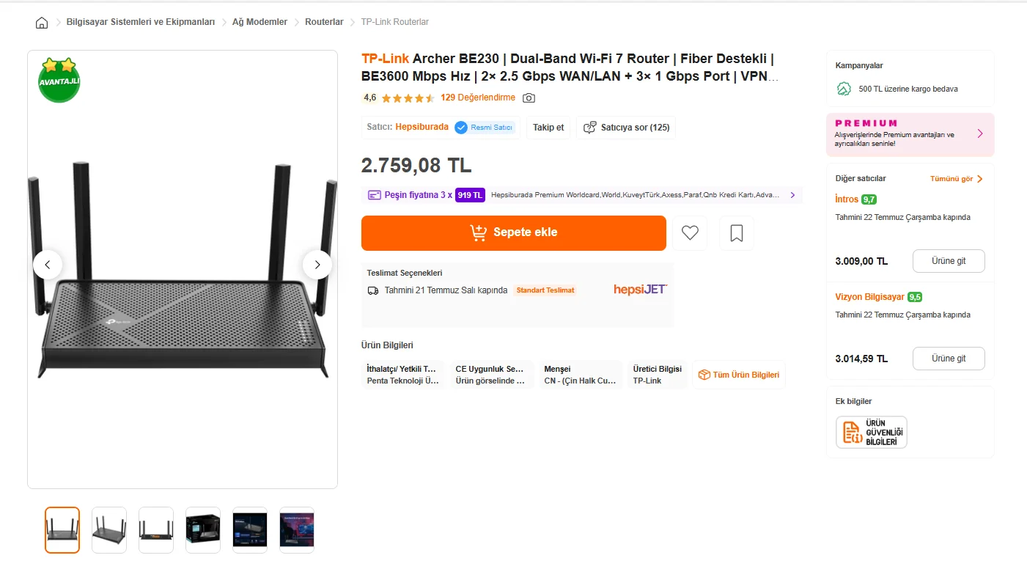This screenshot has width=1027, height=569.
Task: Expand the Premium advantages banner arrow
Action: click(980, 133)
